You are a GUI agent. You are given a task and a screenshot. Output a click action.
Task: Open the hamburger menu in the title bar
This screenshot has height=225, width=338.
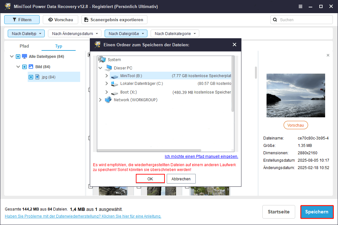(301, 6)
